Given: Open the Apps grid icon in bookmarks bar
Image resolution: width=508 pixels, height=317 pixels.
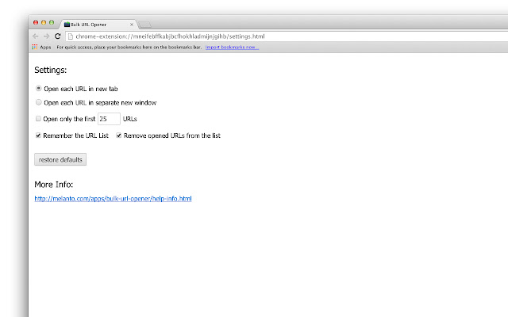Looking at the screenshot, I should pyautogui.click(x=35, y=47).
